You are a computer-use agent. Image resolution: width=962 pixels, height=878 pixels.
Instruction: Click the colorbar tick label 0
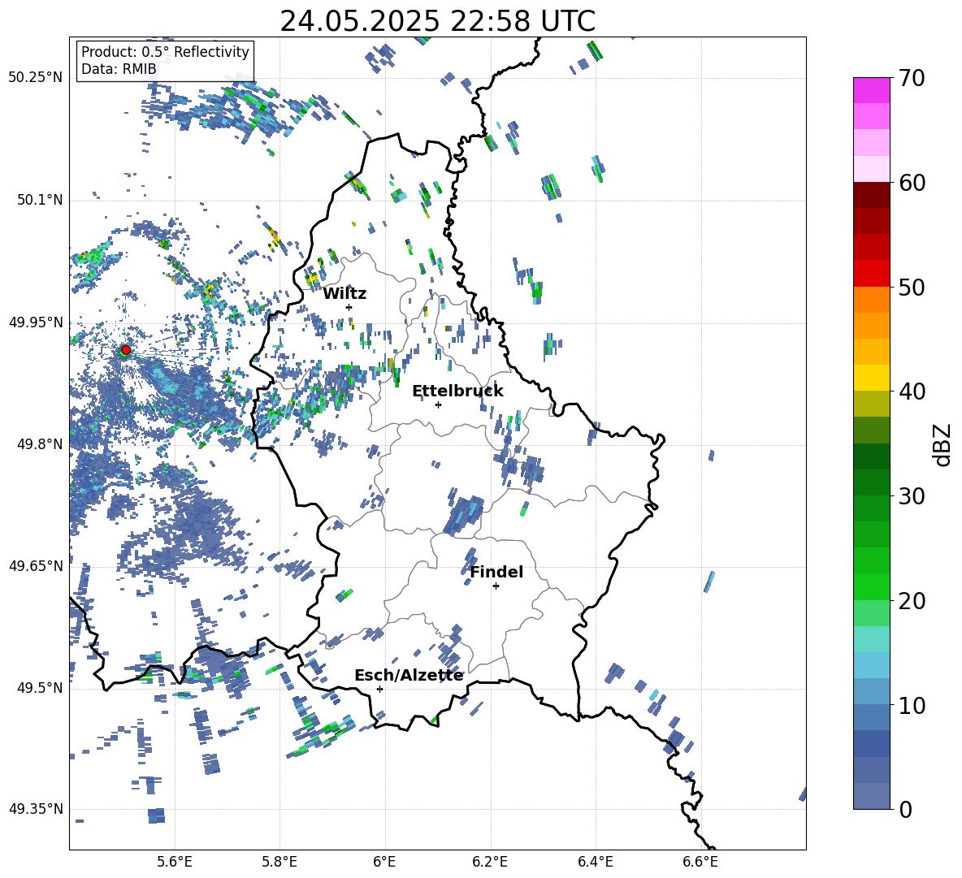click(905, 810)
